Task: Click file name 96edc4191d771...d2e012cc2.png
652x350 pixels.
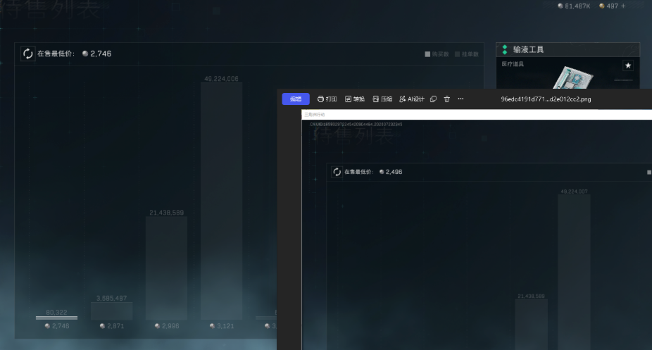Action: [x=546, y=99]
